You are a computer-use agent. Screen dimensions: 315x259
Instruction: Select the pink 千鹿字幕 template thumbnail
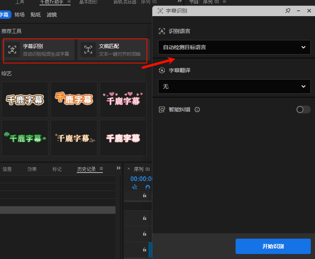[x=123, y=99]
